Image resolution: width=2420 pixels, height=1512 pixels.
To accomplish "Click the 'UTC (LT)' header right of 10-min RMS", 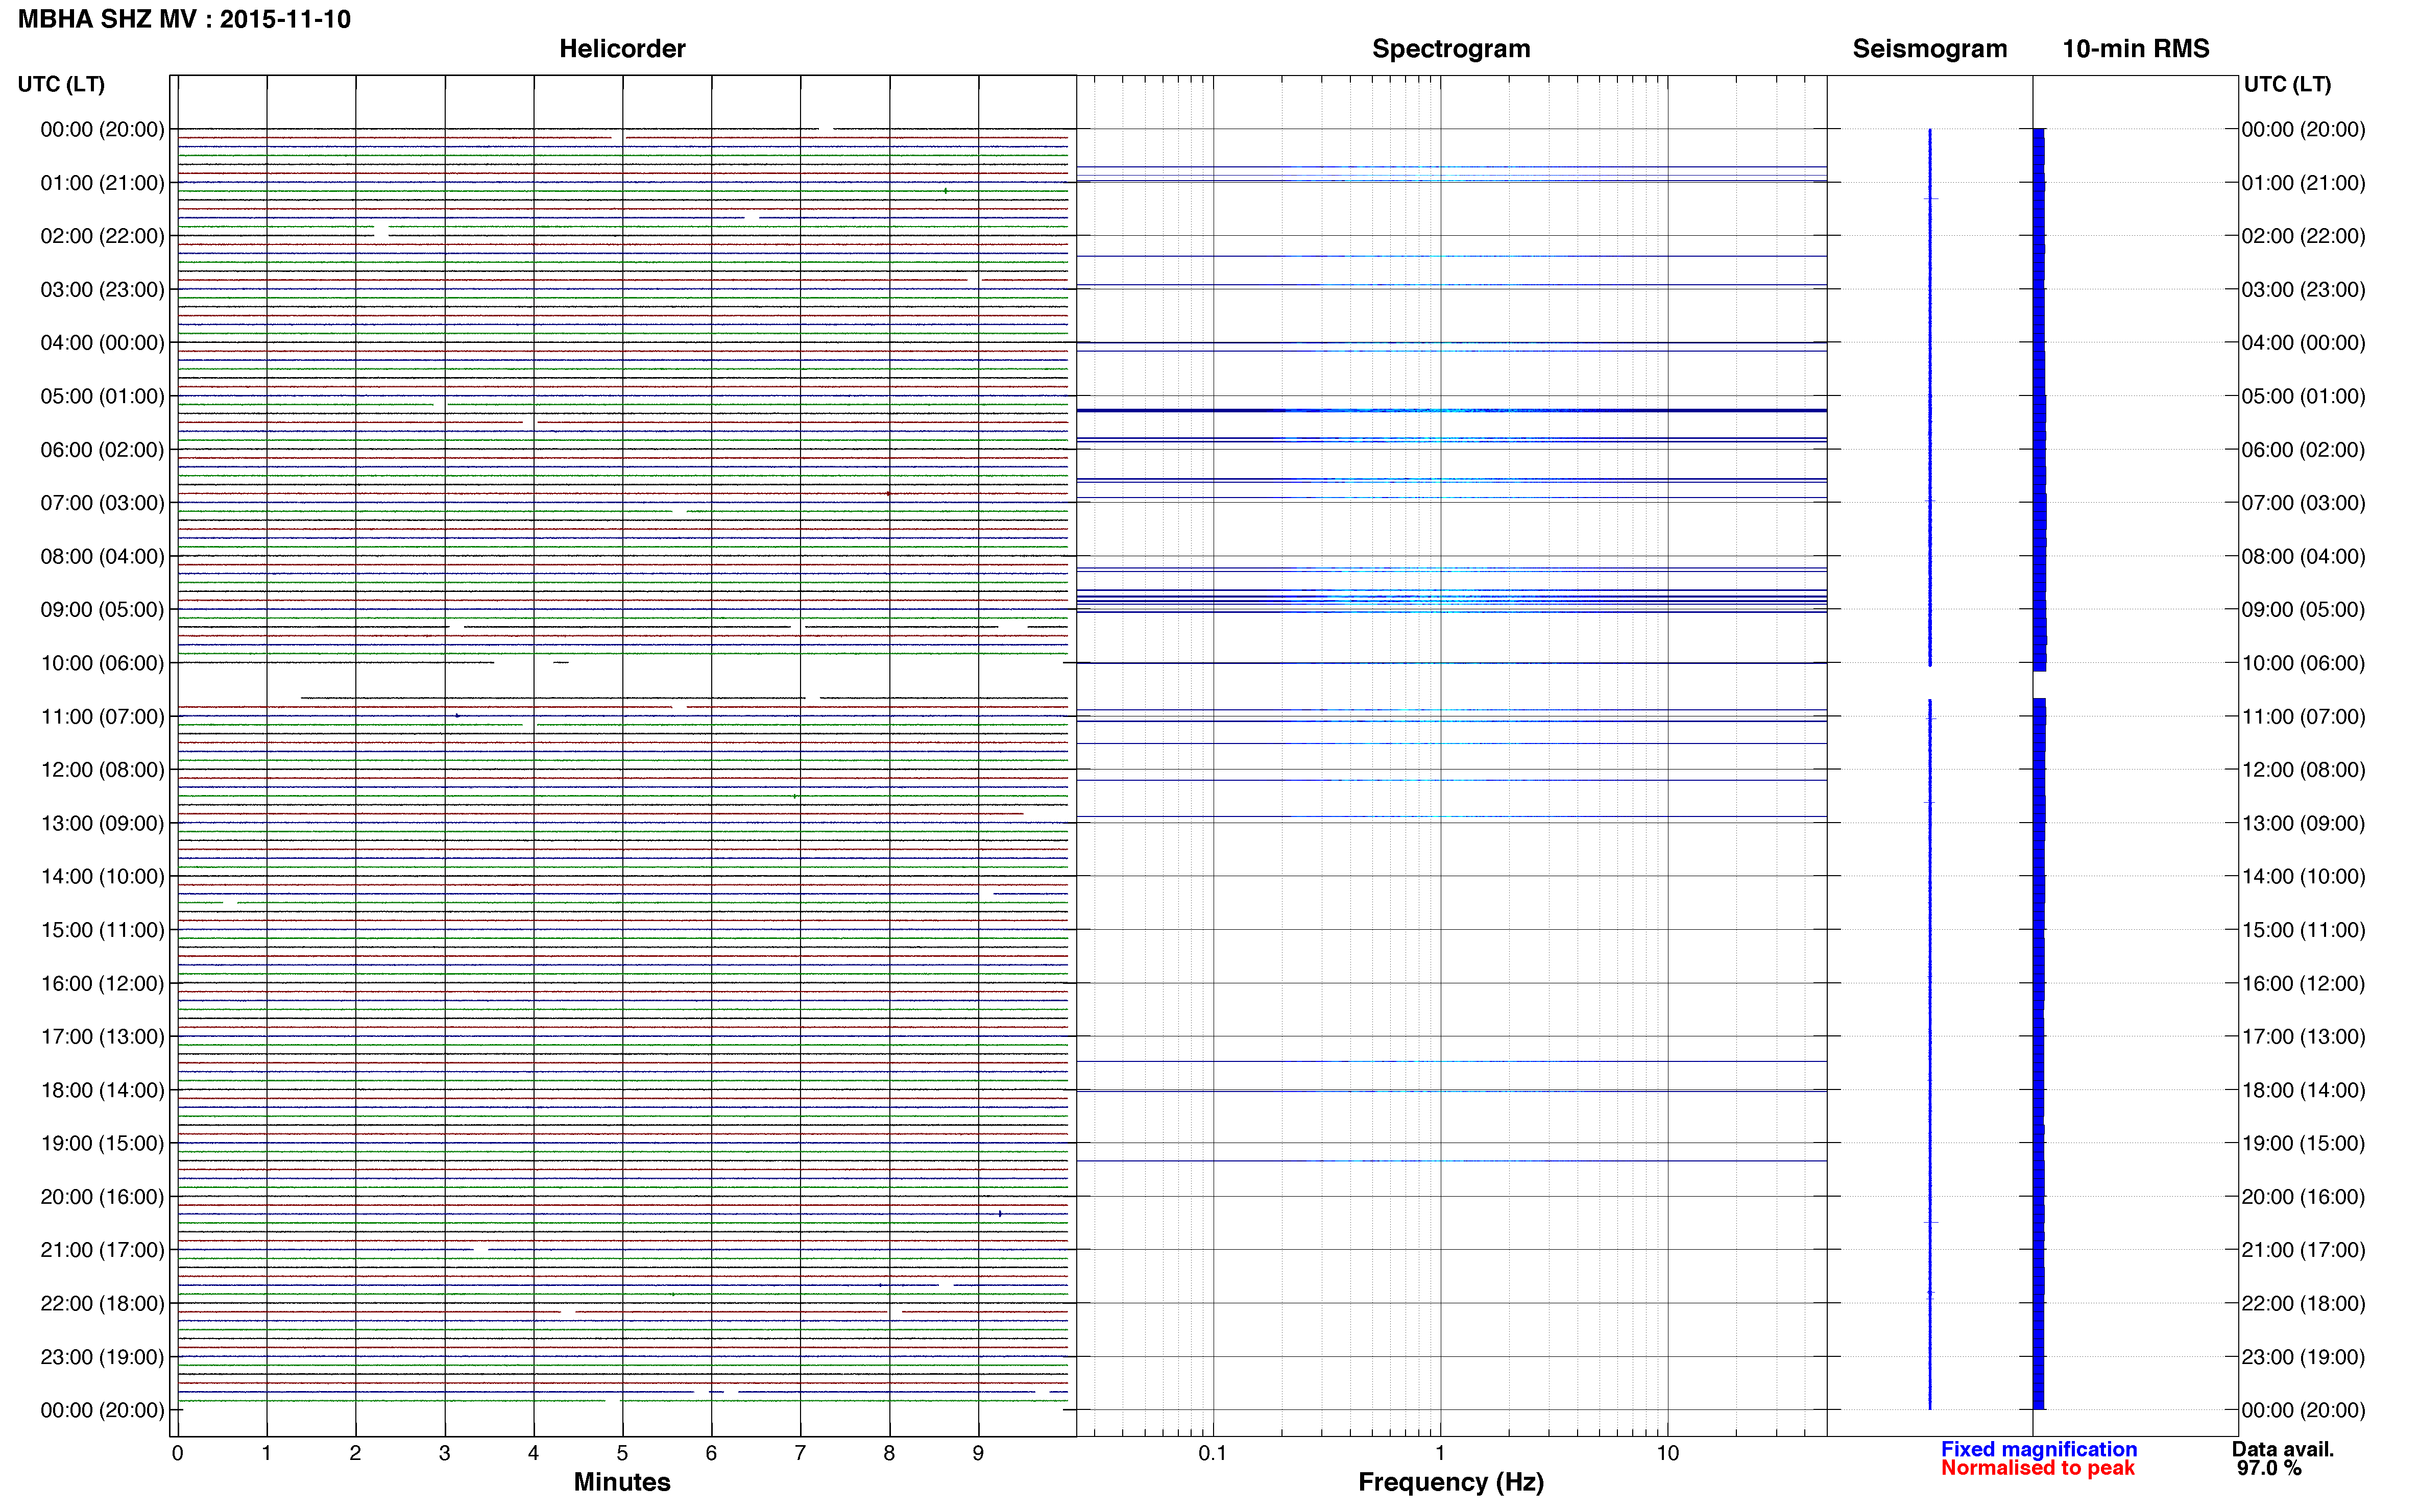I will pos(2287,84).
